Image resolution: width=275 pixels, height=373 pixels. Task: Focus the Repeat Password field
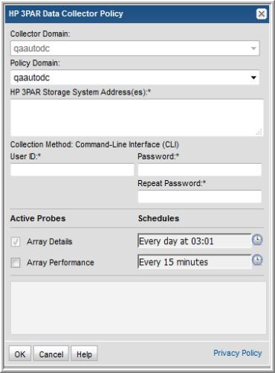(x=199, y=197)
